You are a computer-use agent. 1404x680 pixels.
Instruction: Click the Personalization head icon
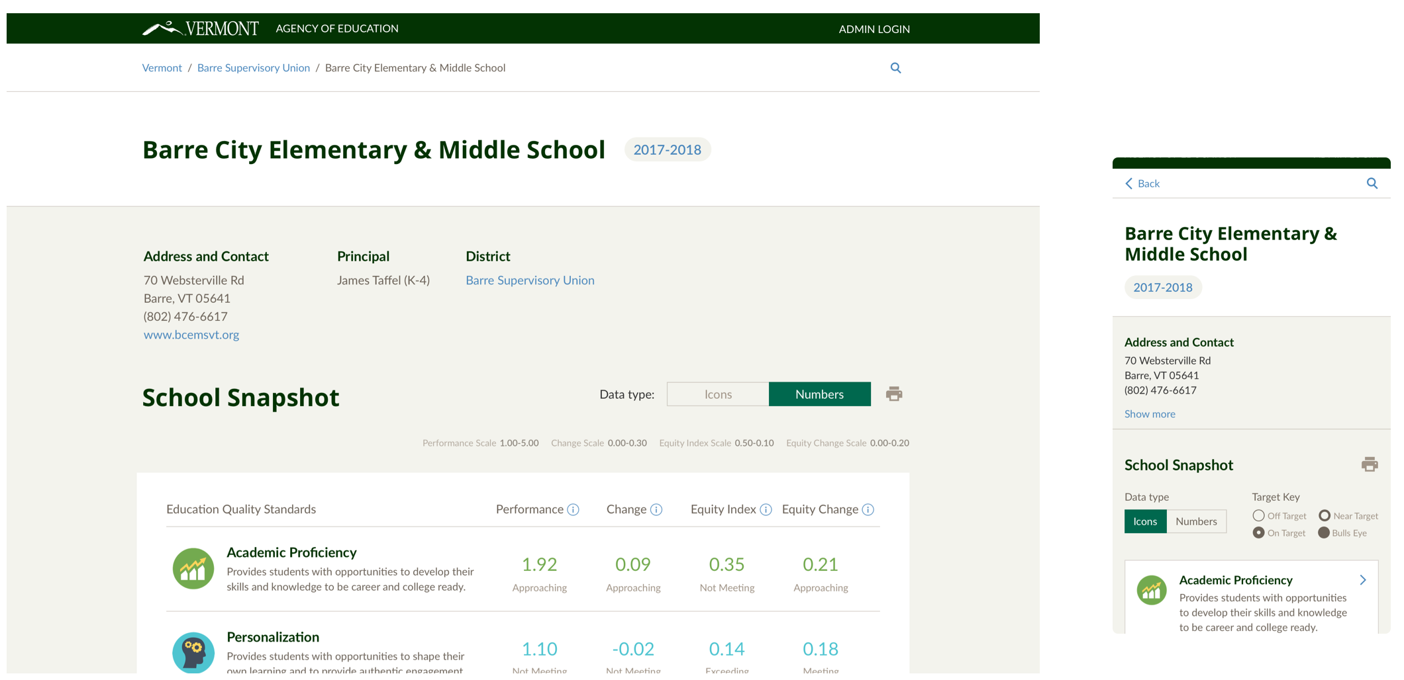click(193, 653)
